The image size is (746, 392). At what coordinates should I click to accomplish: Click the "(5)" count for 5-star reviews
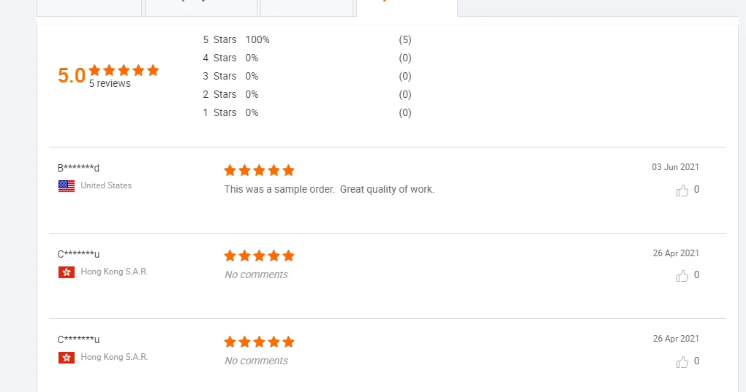405,39
